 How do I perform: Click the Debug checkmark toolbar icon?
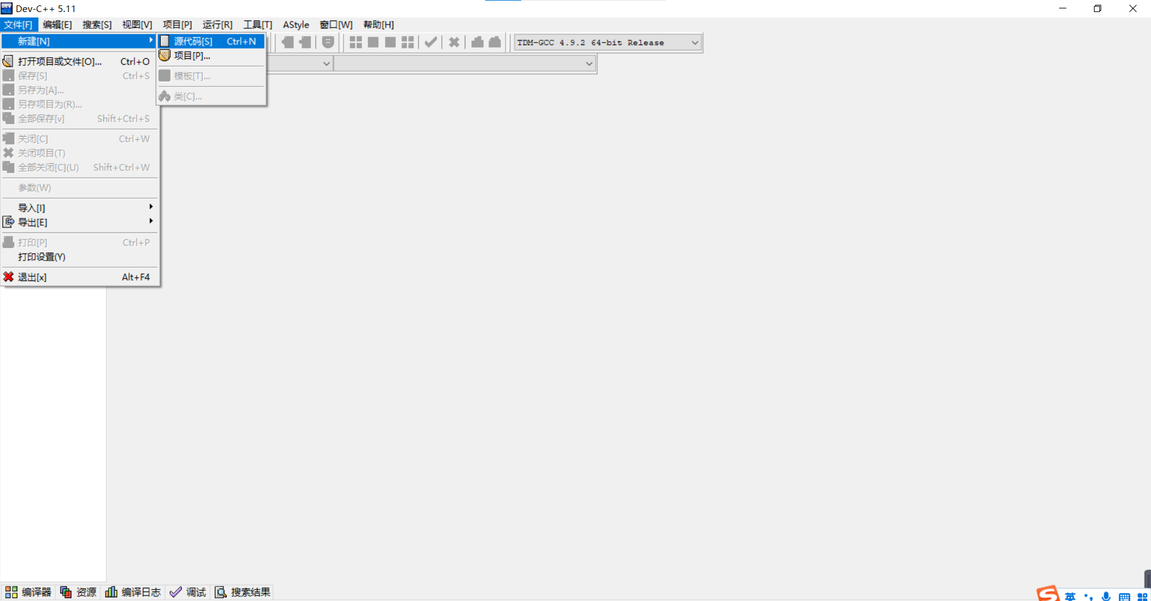pos(430,42)
